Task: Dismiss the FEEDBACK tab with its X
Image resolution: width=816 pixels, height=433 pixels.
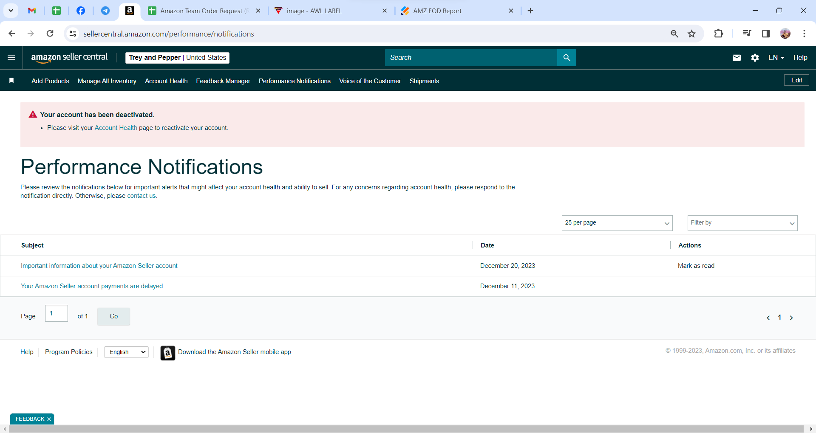Action: click(49, 419)
